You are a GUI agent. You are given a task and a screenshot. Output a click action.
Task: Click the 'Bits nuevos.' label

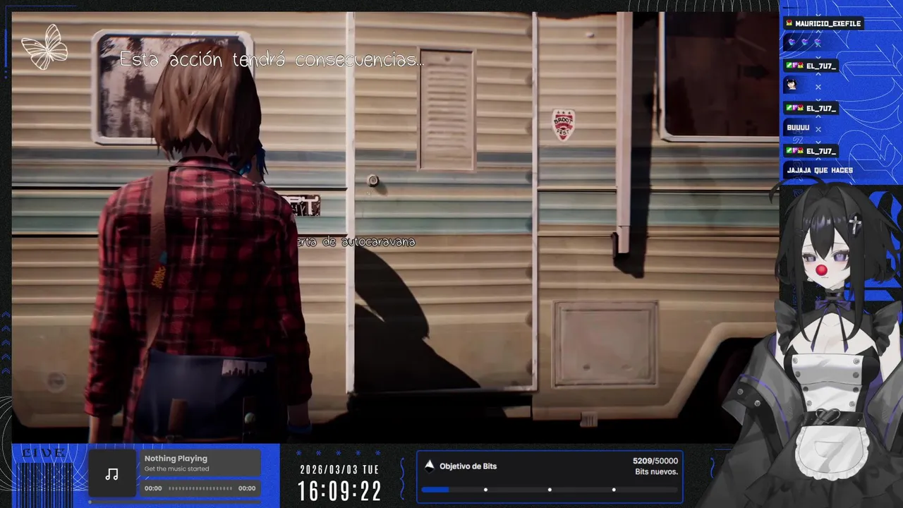(x=656, y=471)
